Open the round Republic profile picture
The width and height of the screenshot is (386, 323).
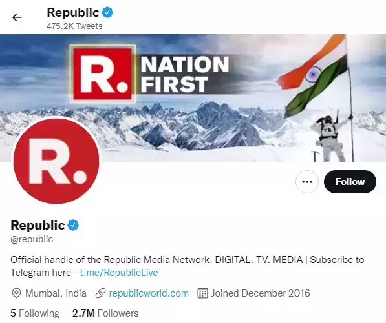click(x=56, y=161)
